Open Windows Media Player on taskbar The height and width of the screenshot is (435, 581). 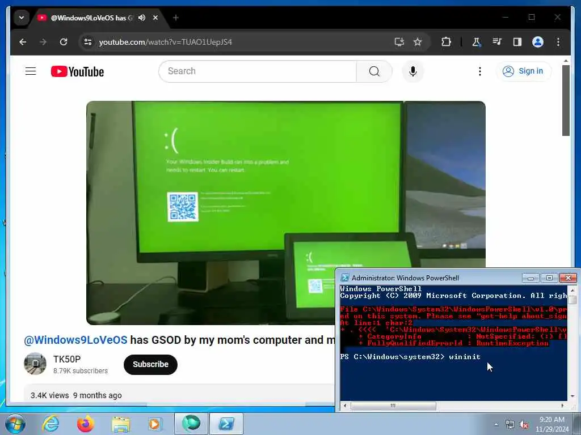154,424
